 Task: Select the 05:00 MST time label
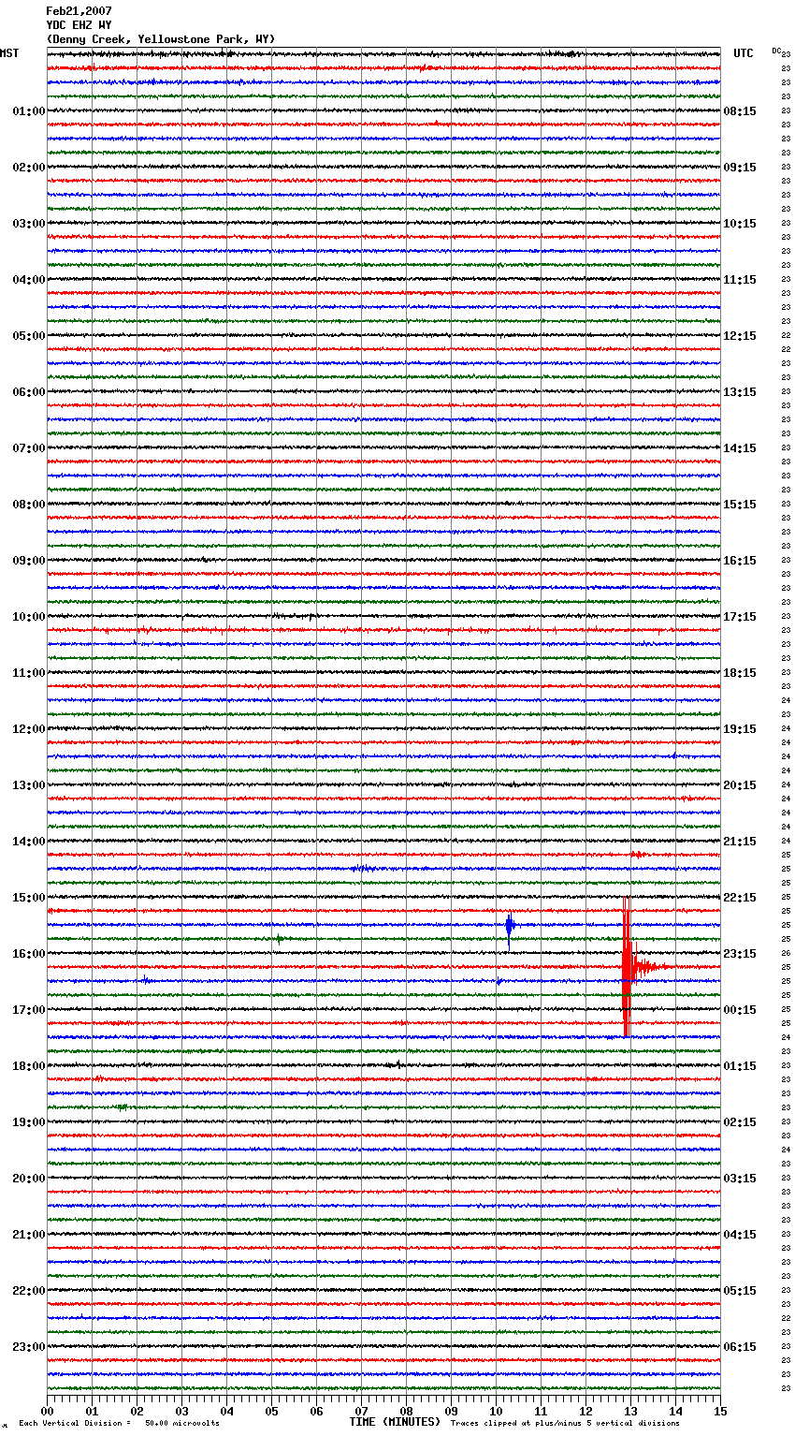click(28, 336)
